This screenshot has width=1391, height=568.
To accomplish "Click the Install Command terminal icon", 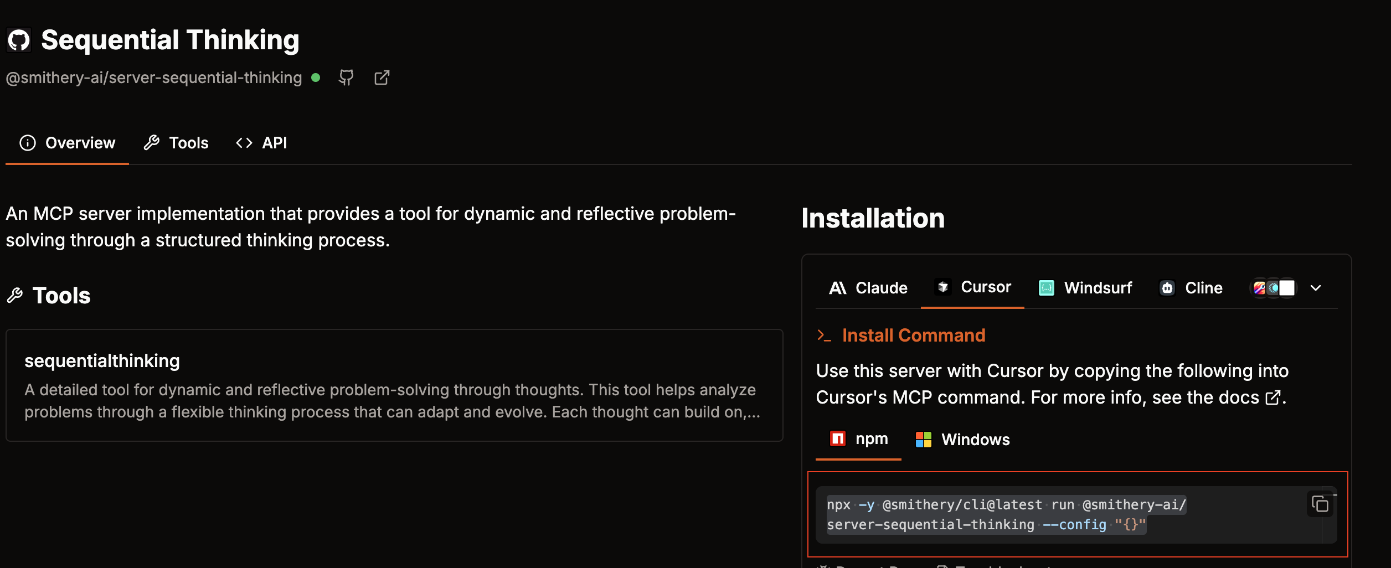I will pyautogui.click(x=824, y=335).
